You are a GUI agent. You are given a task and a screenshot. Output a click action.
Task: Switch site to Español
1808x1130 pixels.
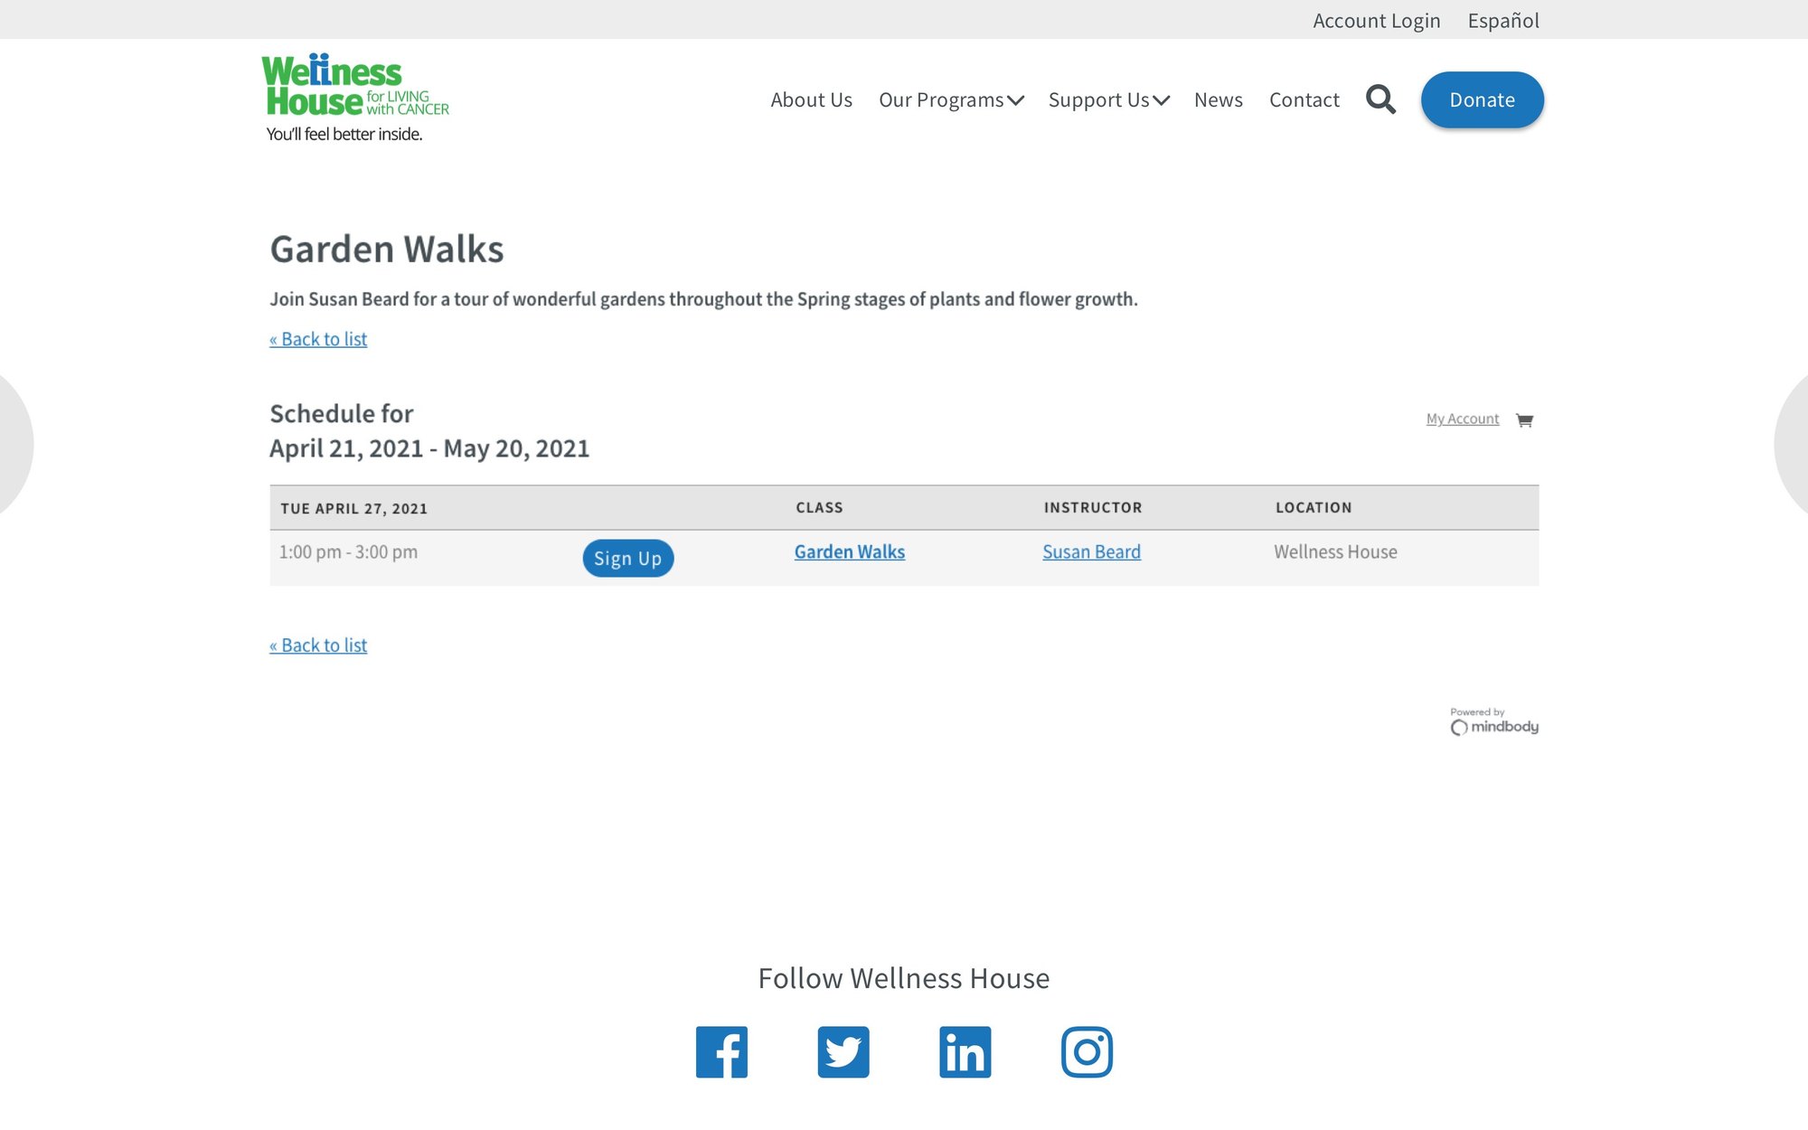[1503, 20]
